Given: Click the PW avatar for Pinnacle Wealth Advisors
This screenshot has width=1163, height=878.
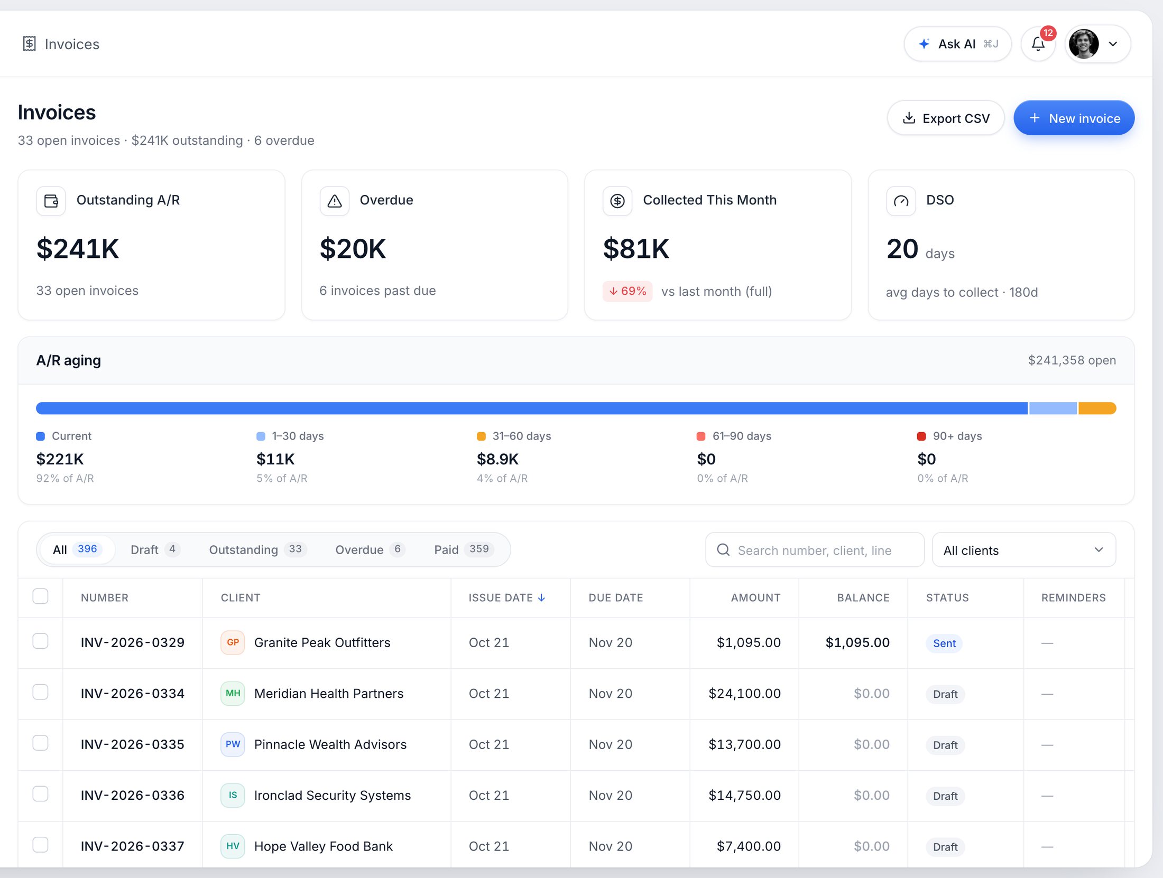Looking at the screenshot, I should [233, 744].
